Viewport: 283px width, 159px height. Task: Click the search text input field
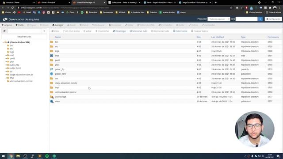point(247,19)
